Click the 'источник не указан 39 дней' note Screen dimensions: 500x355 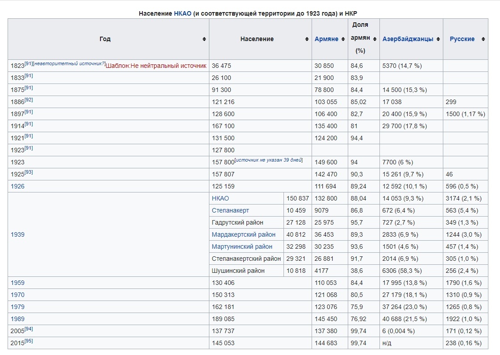(269, 160)
